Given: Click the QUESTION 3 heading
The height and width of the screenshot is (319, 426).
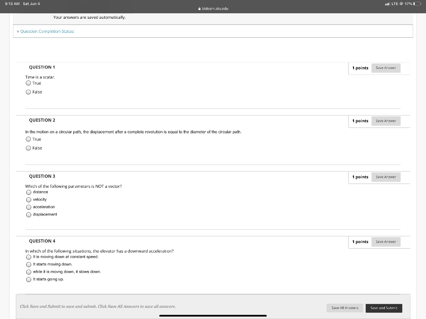Looking at the screenshot, I should [42, 176].
